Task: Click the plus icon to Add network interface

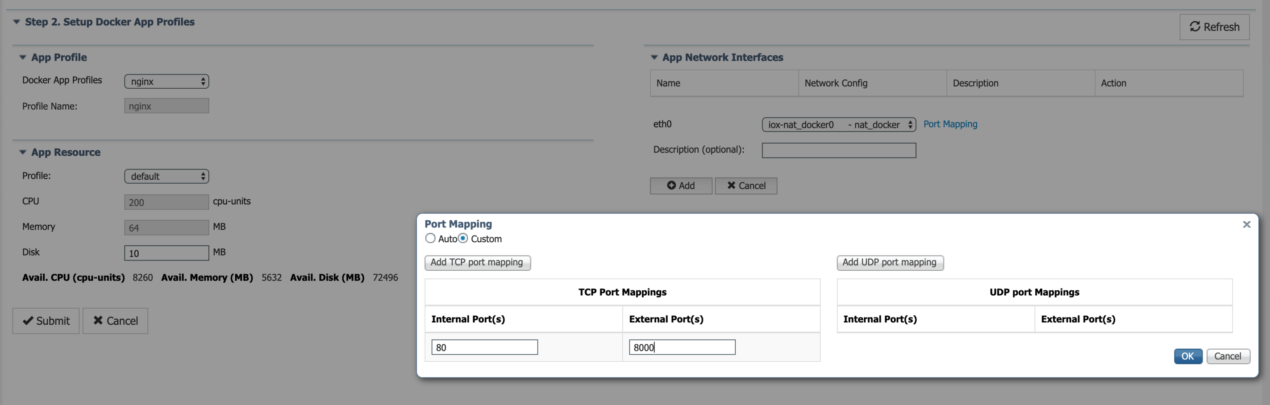Action: (x=671, y=186)
